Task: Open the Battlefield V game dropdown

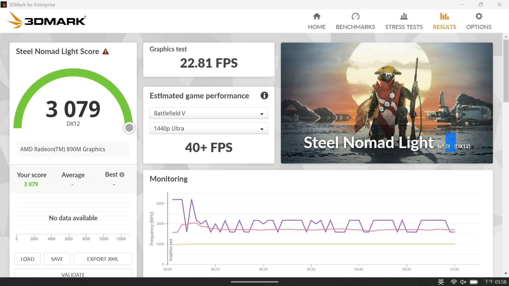Action: coord(209,113)
